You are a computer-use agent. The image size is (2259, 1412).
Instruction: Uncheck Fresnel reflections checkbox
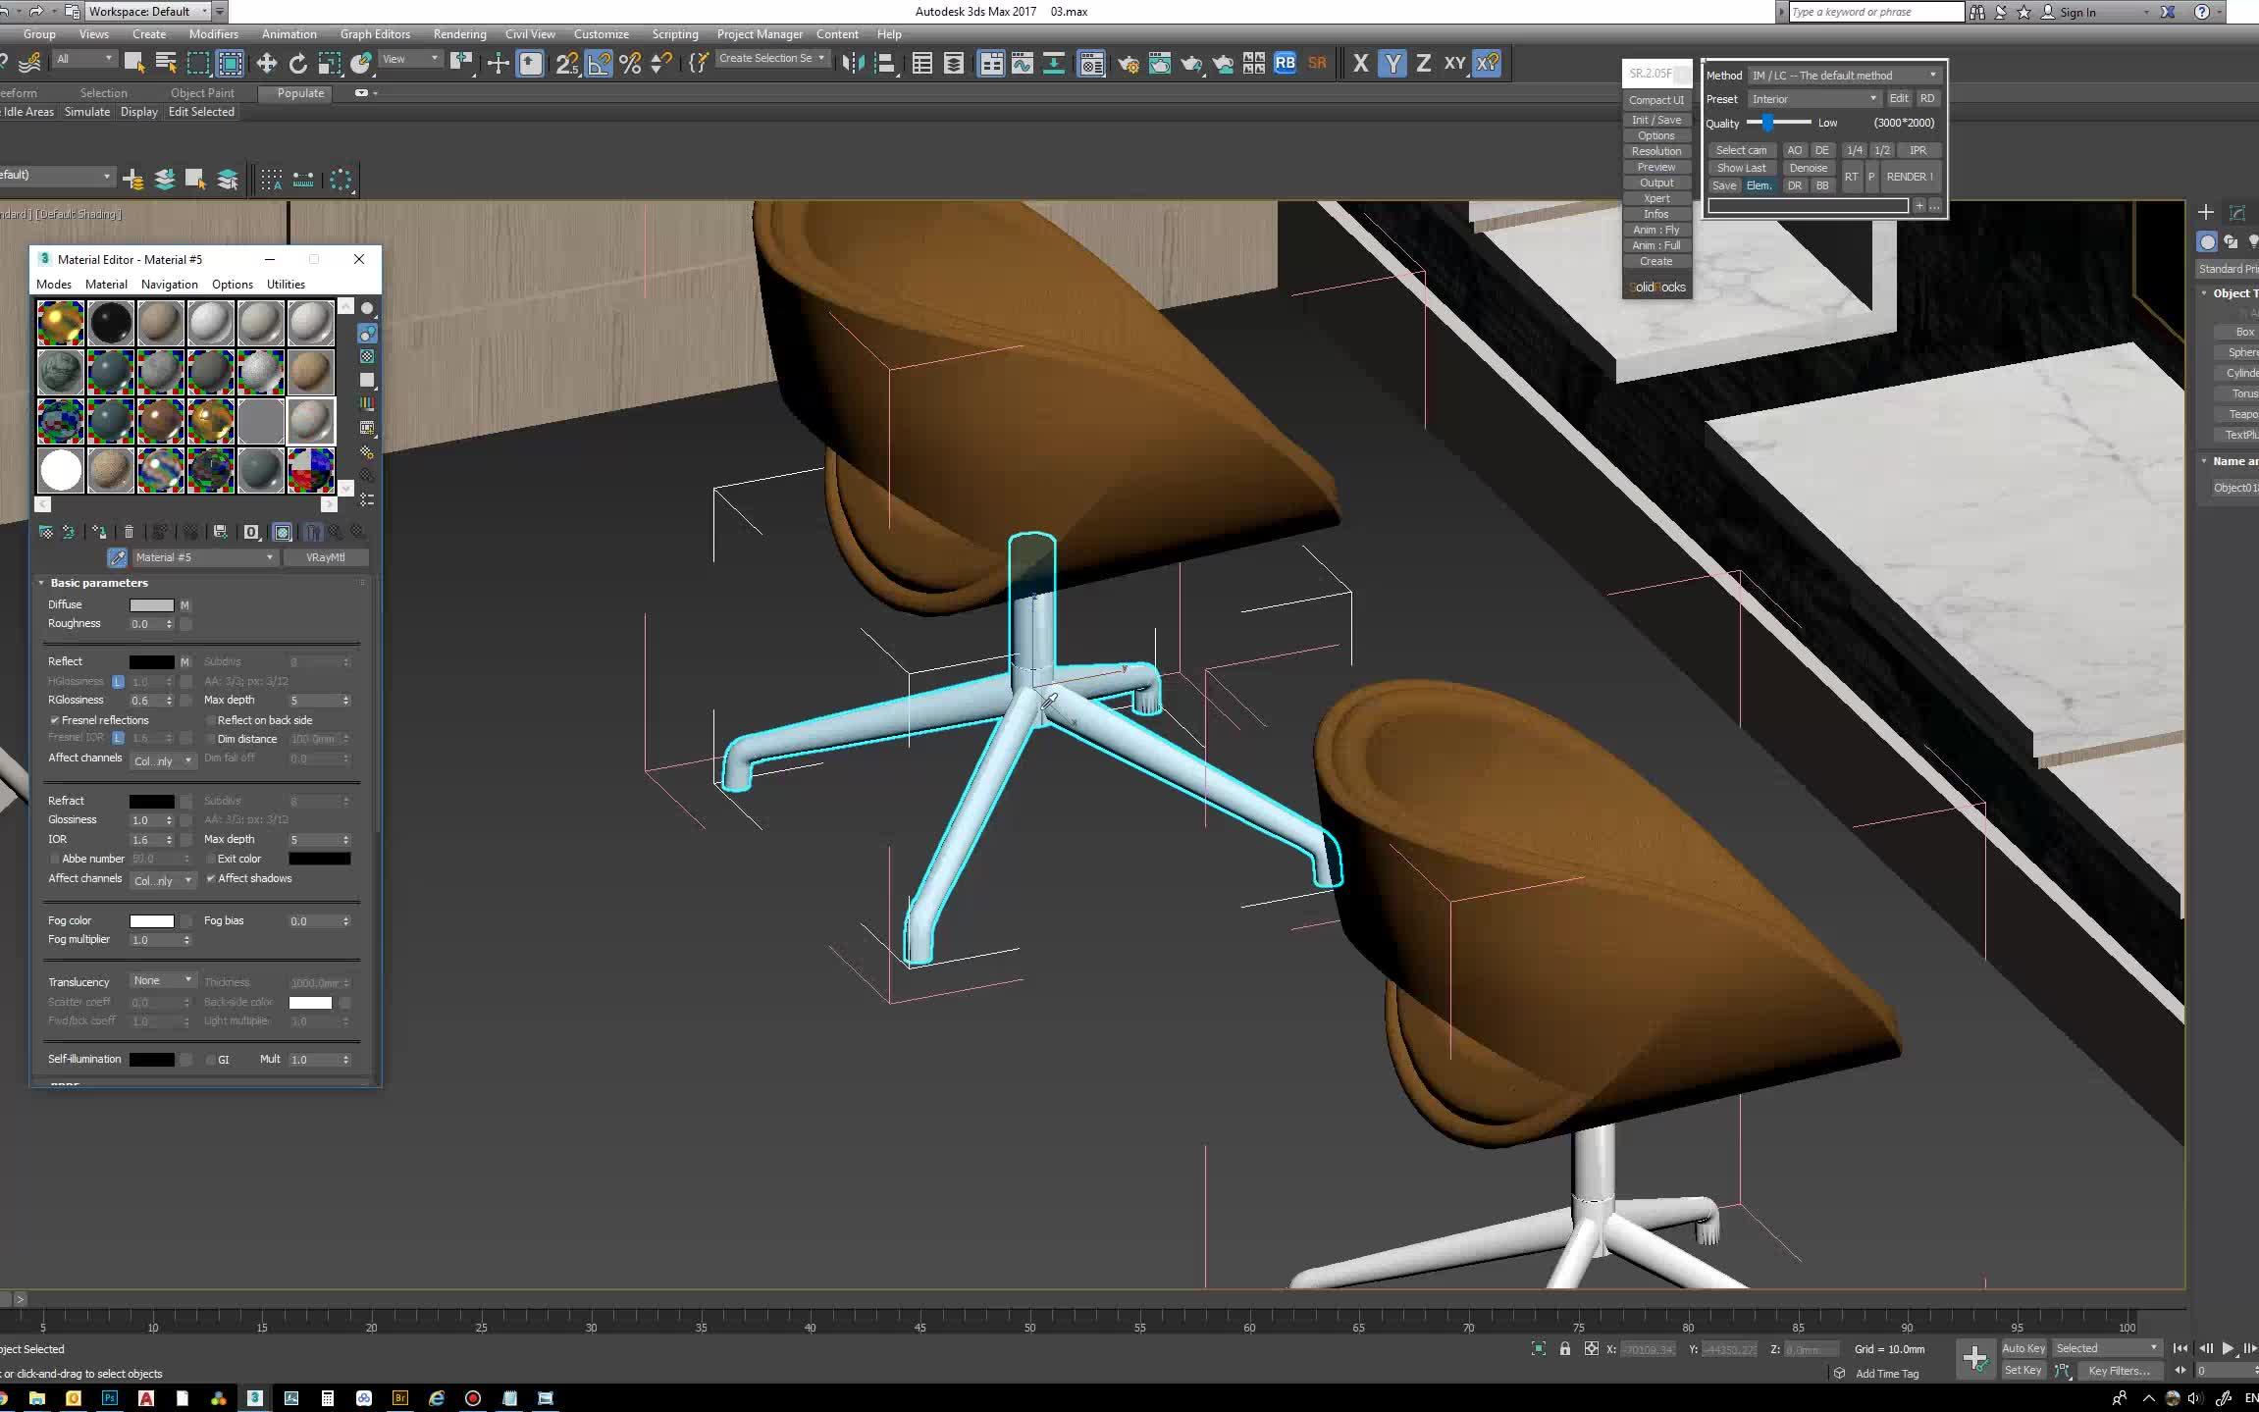point(55,720)
